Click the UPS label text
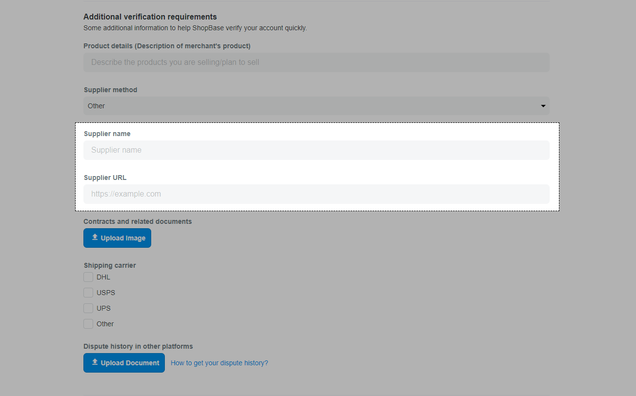 click(103, 308)
